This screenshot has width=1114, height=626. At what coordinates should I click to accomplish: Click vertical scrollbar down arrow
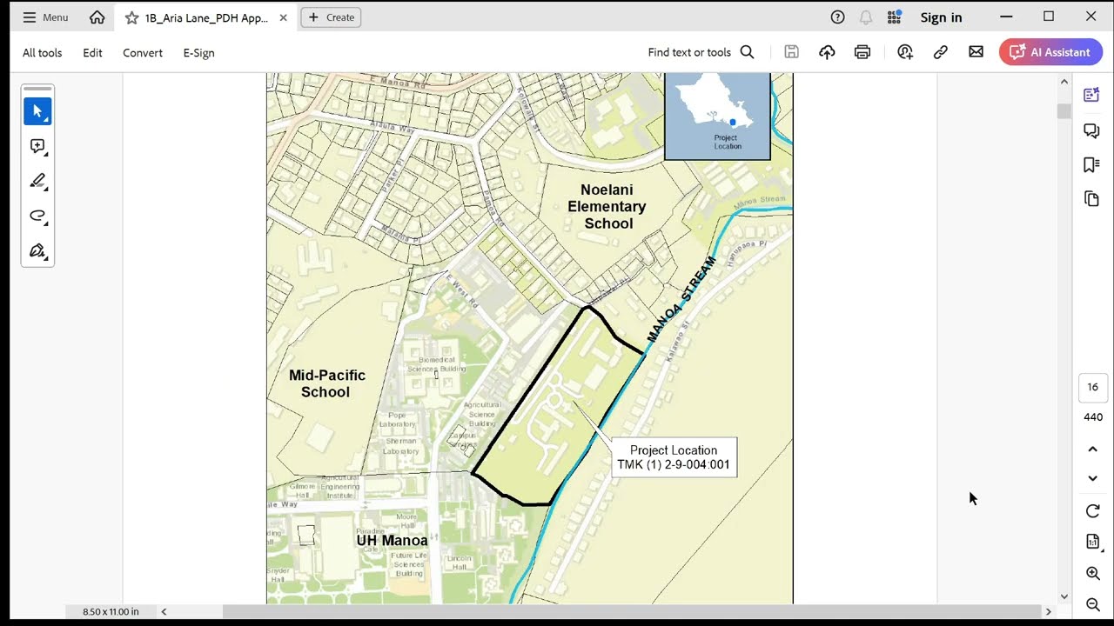[x=1064, y=596]
